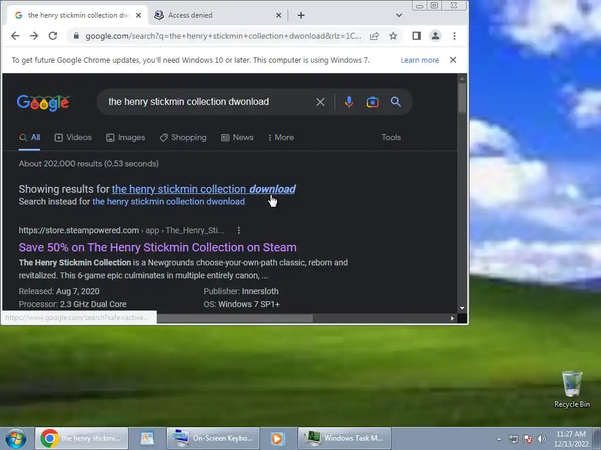Open a new tab with the plus button
This screenshot has height=450, width=601.
click(301, 15)
